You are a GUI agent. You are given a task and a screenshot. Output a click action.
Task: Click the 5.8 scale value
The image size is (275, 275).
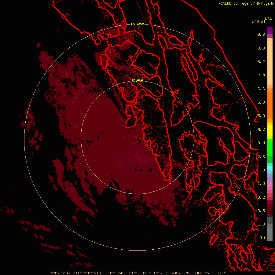click(261, 102)
